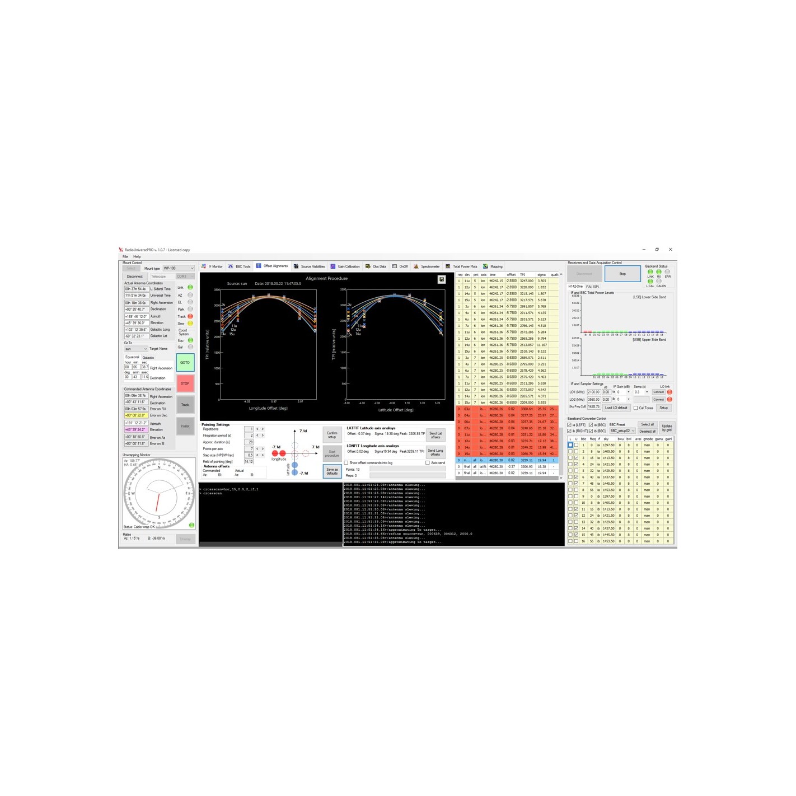The height and width of the screenshot is (796, 796).
Task: Click the yellow Slew status LED
Action: pyautogui.click(x=190, y=324)
